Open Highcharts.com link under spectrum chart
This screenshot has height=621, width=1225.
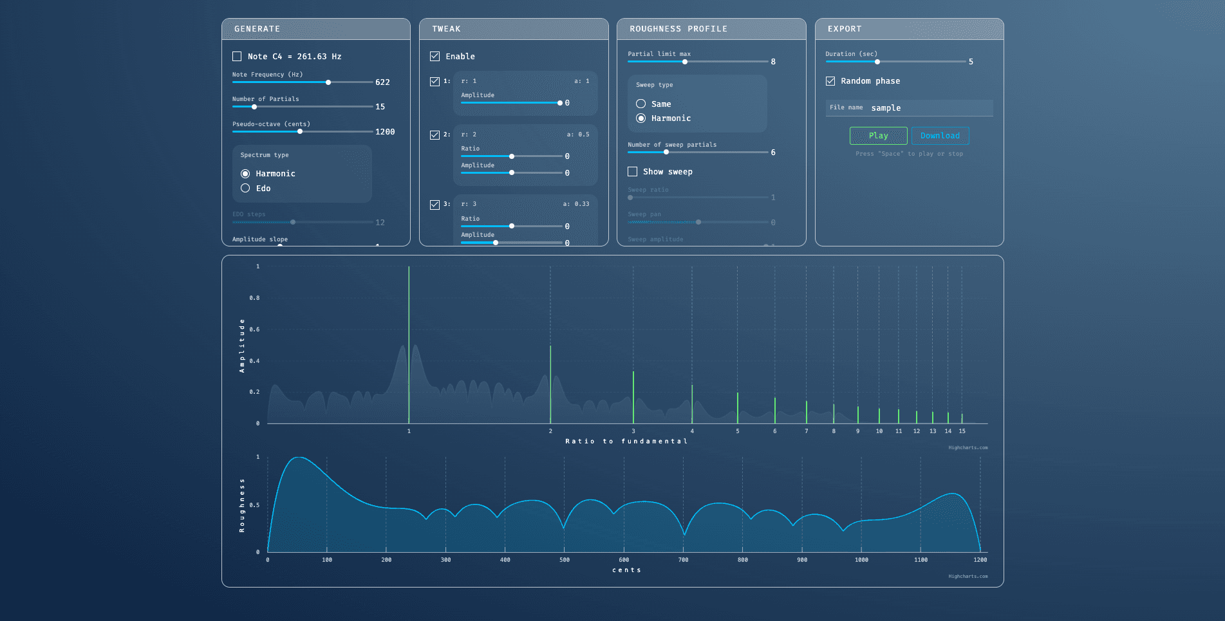coord(968,448)
